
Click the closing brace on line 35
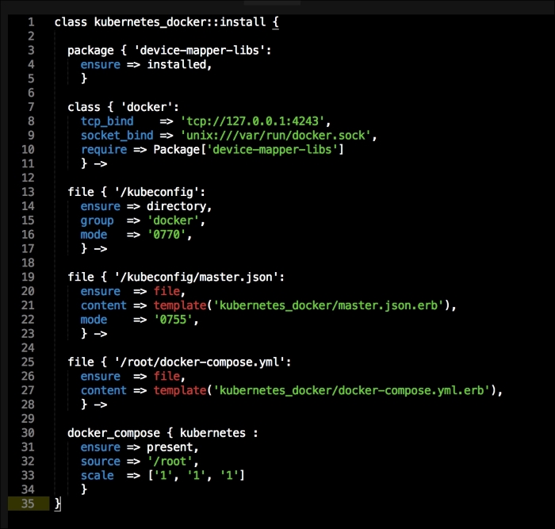pyautogui.click(x=58, y=504)
